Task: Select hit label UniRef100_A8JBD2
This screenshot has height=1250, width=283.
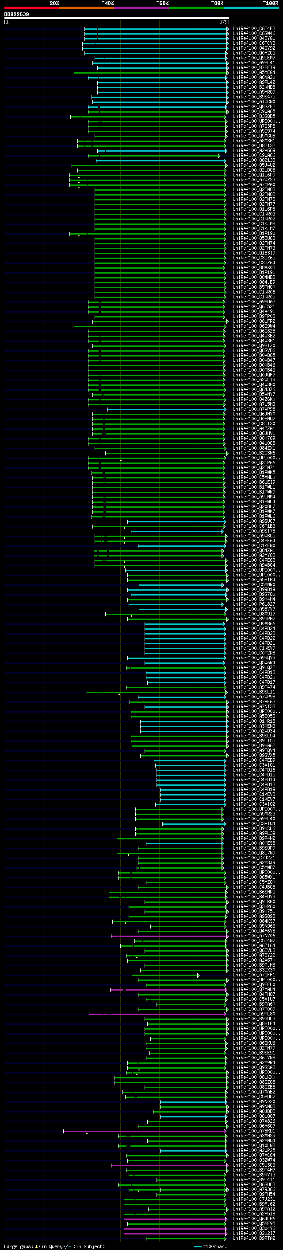Action: pyautogui.click(x=254, y=1111)
